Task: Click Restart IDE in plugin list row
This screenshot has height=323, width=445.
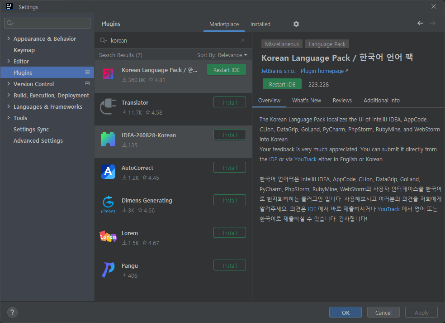Action: coord(227,70)
